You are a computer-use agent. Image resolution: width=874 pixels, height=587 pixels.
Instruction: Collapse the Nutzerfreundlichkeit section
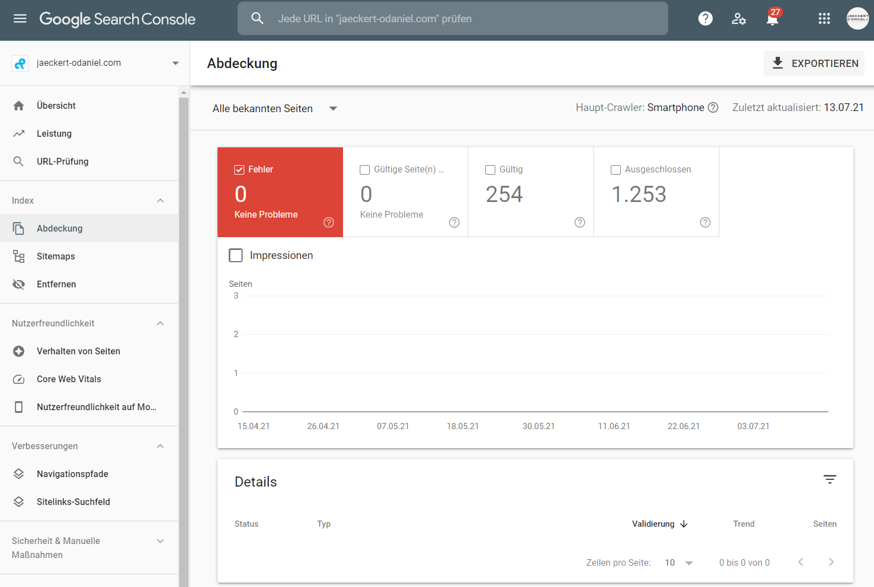[161, 323]
